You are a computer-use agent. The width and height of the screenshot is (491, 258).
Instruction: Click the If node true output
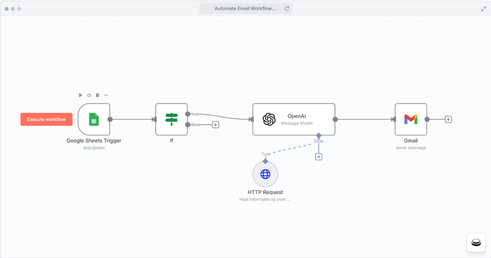point(188,114)
